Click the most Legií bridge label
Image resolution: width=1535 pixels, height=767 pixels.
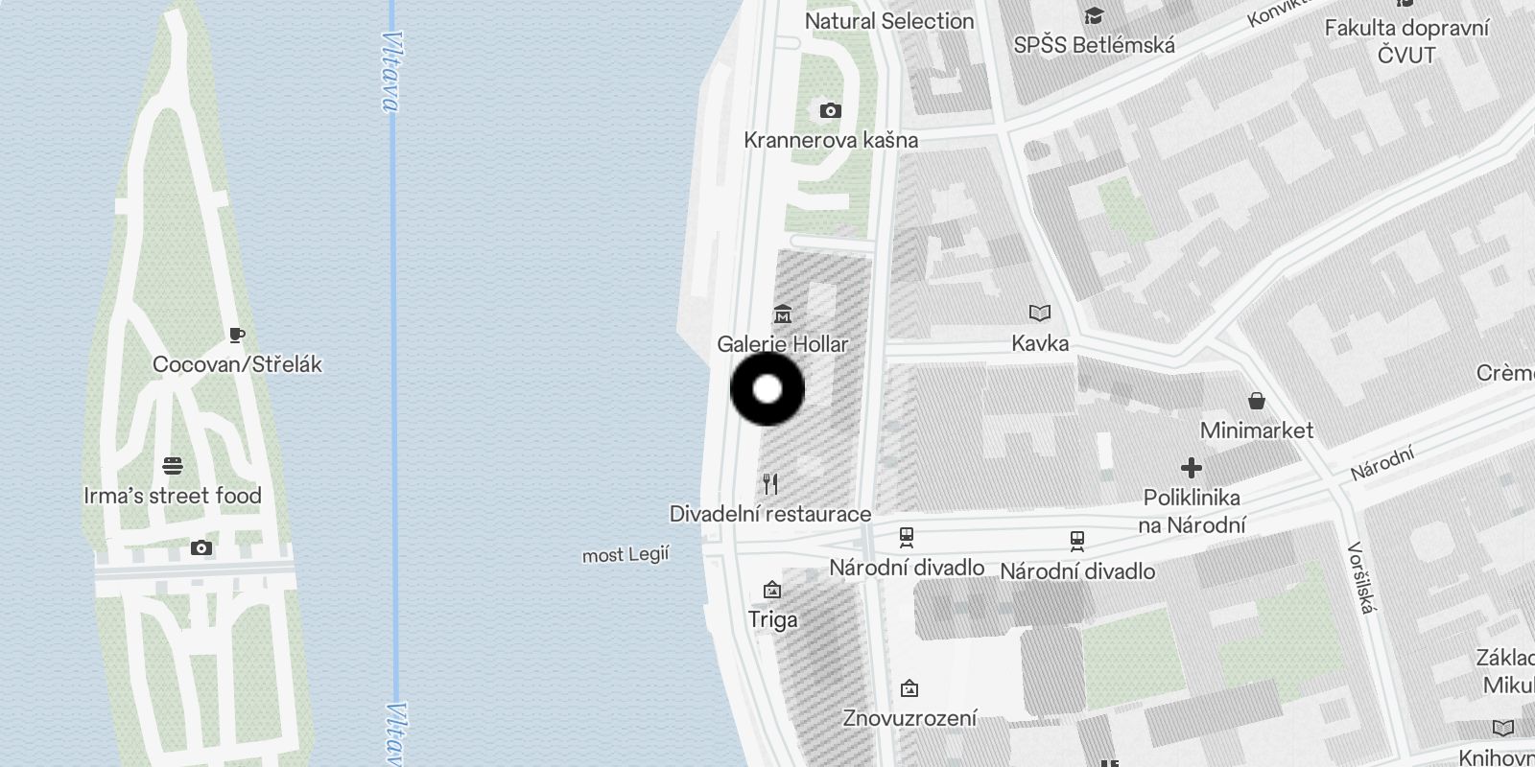click(626, 554)
